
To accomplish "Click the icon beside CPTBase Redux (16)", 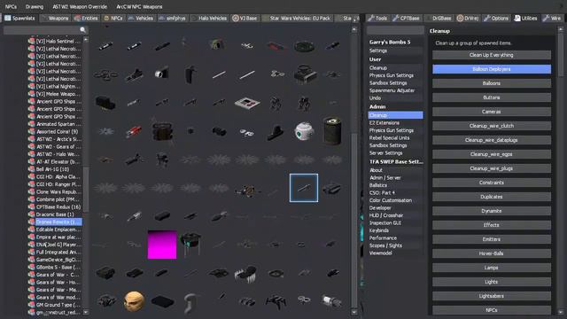I will [x=32, y=206].
